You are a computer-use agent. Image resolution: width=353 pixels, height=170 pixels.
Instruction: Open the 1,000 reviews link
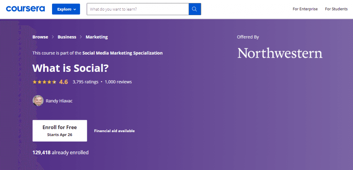(x=118, y=82)
